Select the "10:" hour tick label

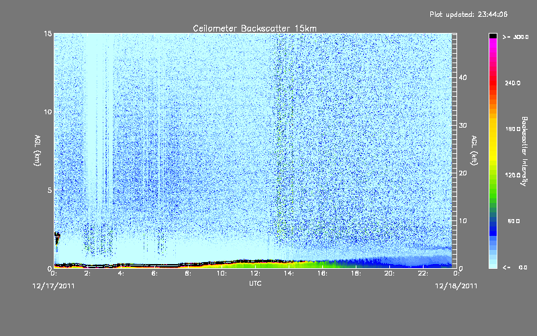pyautogui.click(x=222, y=274)
